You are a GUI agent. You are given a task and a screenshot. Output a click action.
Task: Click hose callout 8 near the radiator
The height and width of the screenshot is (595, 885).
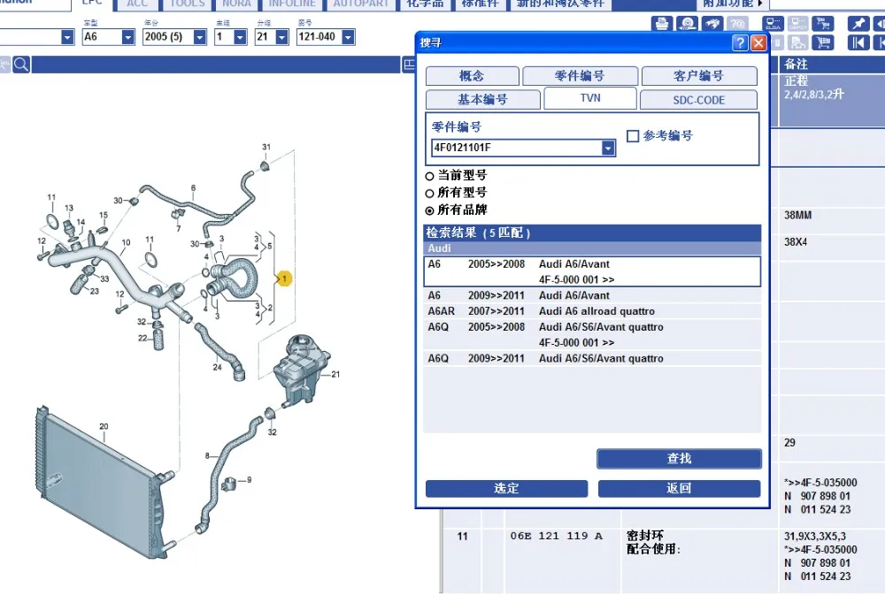(207, 455)
